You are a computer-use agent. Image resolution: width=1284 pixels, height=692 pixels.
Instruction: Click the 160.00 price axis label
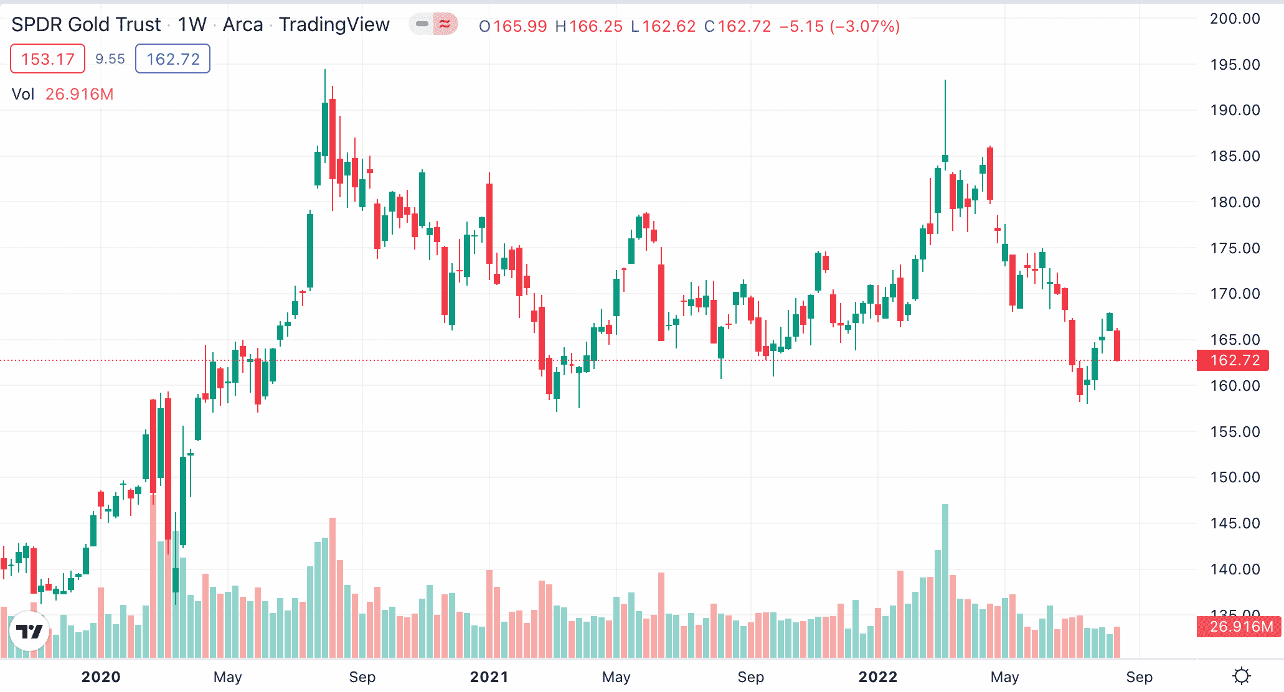[x=1235, y=386]
